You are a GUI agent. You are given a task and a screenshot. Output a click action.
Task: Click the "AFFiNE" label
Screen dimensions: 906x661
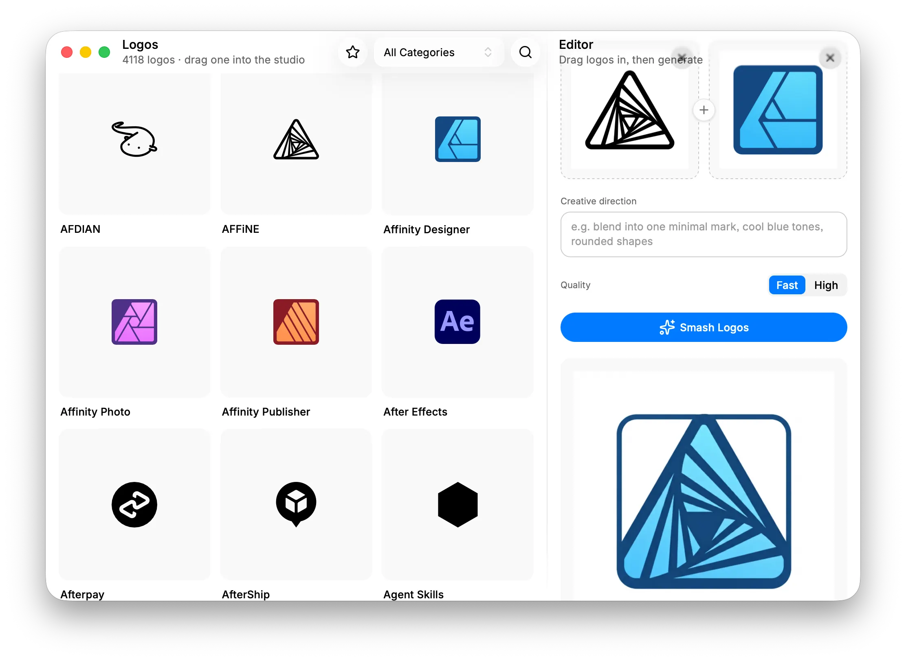pos(240,229)
